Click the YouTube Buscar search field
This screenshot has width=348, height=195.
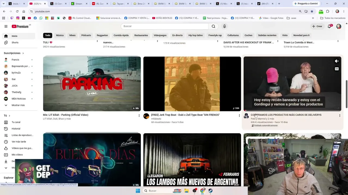coord(164,26)
